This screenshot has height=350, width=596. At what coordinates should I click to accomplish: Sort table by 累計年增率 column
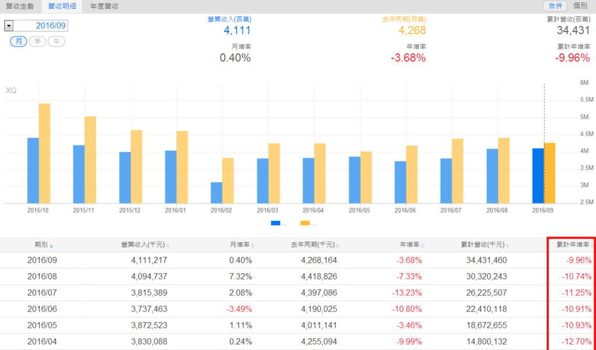point(574,245)
